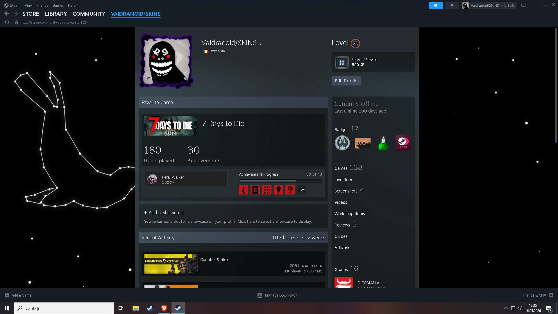Click the steamcommunity URL address
Image resolution: width=558 pixels, height=314 pixels.
click(x=54, y=22)
